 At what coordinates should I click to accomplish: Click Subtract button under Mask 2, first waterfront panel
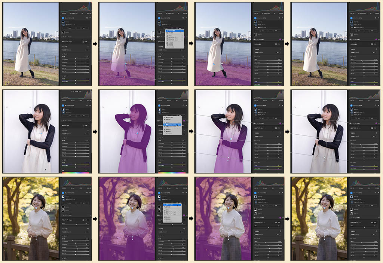tap(83, 28)
